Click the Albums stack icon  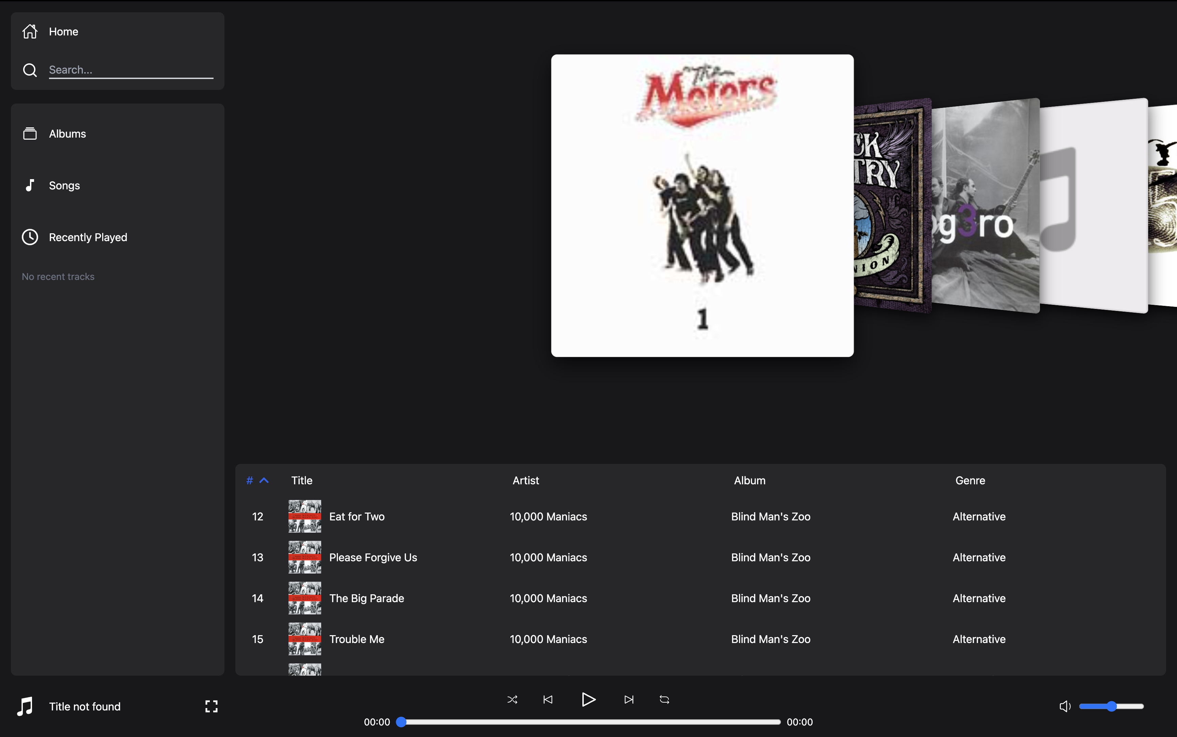[30, 134]
